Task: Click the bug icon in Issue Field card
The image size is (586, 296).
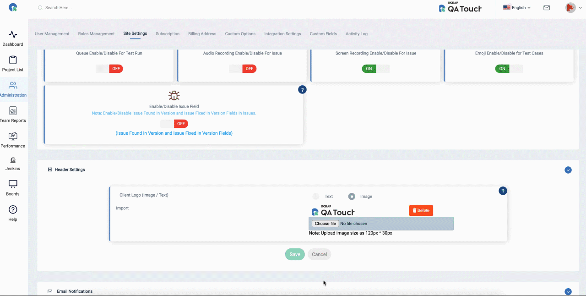Action: (x=174, y=96)
